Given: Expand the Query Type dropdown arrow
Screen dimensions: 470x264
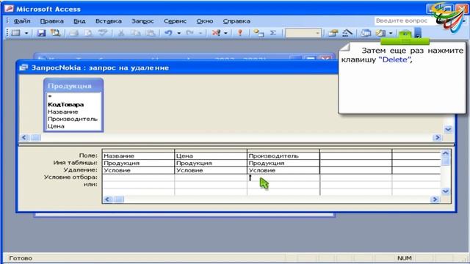Looking at the screenshot, I should coord(225,33).
